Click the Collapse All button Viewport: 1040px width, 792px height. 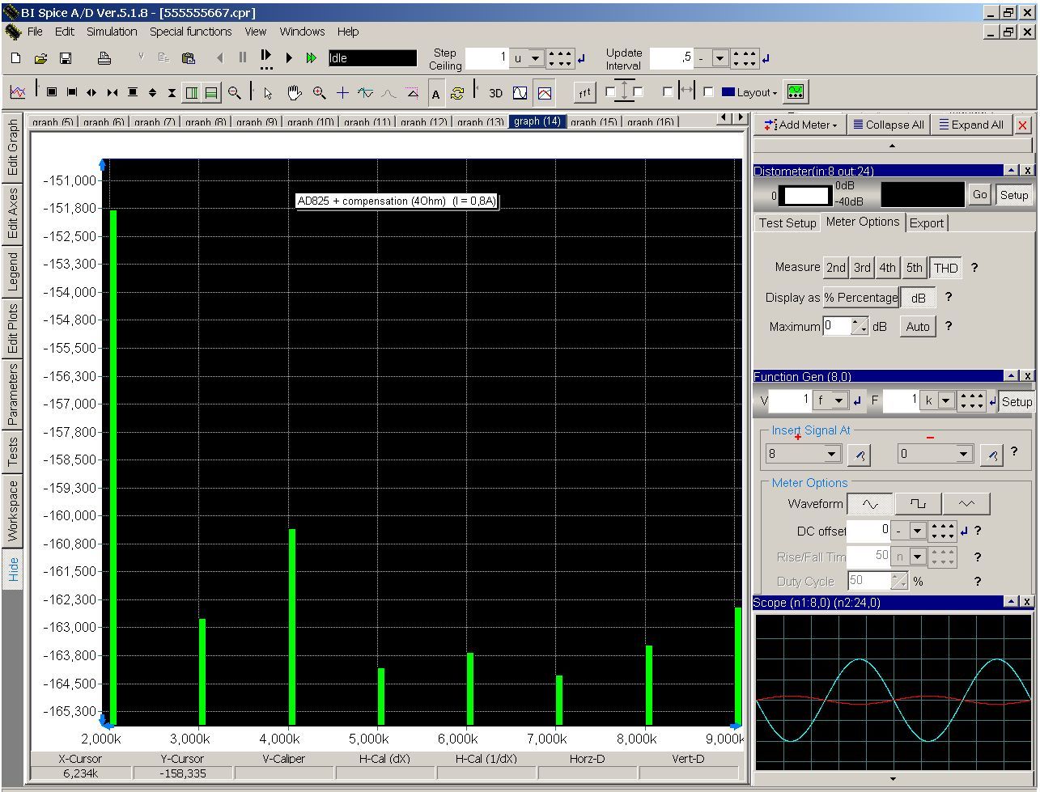click(x=888, y=125)
